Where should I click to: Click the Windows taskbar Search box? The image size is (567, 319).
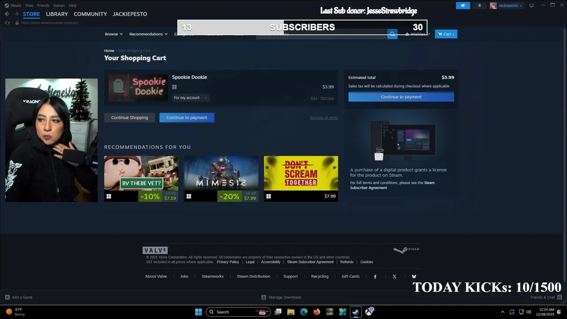coord(238,312)
